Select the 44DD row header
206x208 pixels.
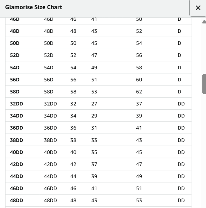pyautogui.click(x=16, y=176)
